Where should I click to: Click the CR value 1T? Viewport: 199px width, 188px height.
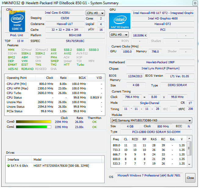click(190, 103)
